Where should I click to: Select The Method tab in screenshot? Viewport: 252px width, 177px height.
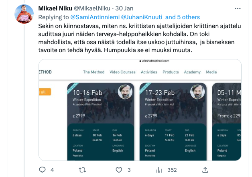coord(93,72)
